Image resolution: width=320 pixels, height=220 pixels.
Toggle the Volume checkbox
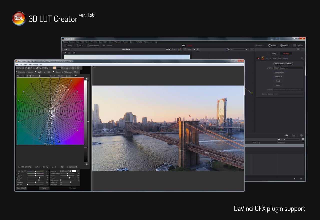coord(26,72)
